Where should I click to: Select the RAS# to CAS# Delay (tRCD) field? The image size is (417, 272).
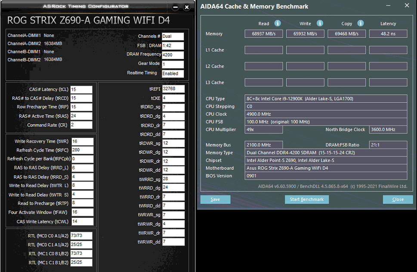click(81, 98)
